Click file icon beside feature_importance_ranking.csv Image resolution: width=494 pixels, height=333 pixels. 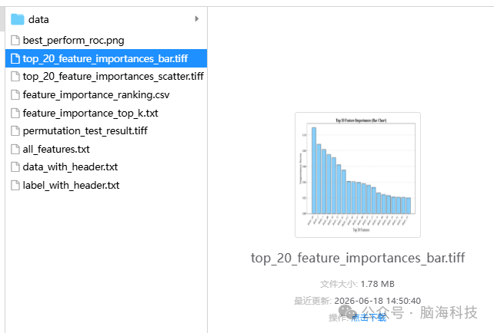(x=15, y=94)
